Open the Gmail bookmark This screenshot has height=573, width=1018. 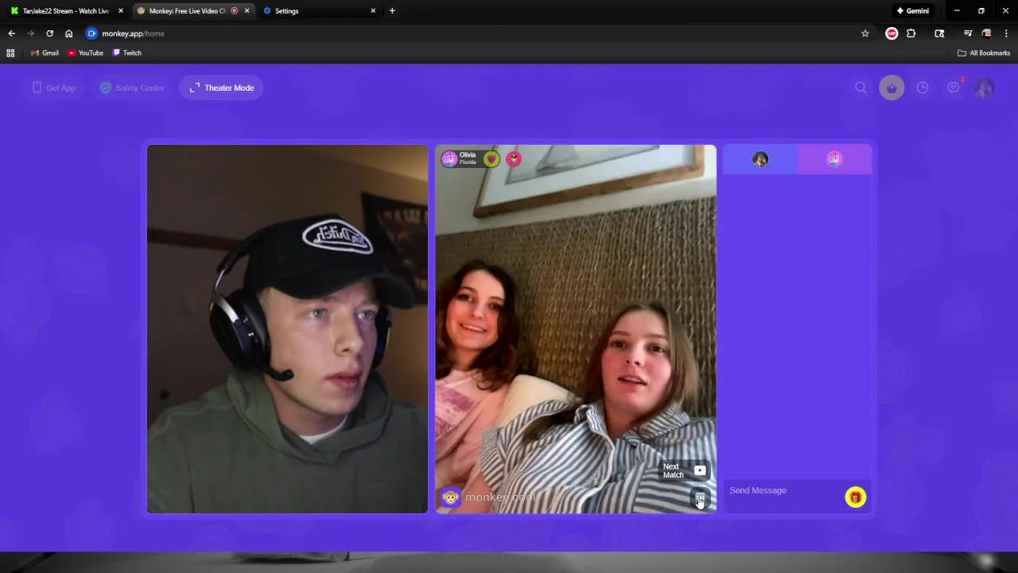coord(45,53)
